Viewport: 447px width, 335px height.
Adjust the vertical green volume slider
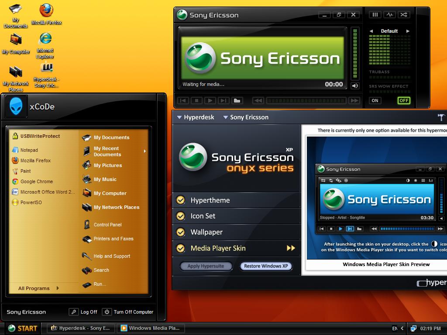pyautogui.click(x=355, y=53)
